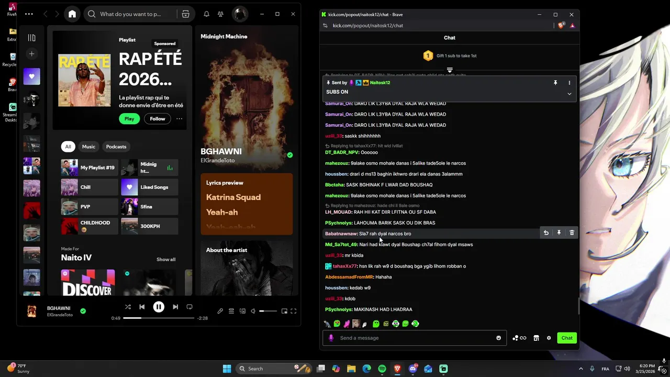Click green Play button on RAP ÉTÉ playlist
The width and height of the screenshot is (670, 377).
point(129,119)
